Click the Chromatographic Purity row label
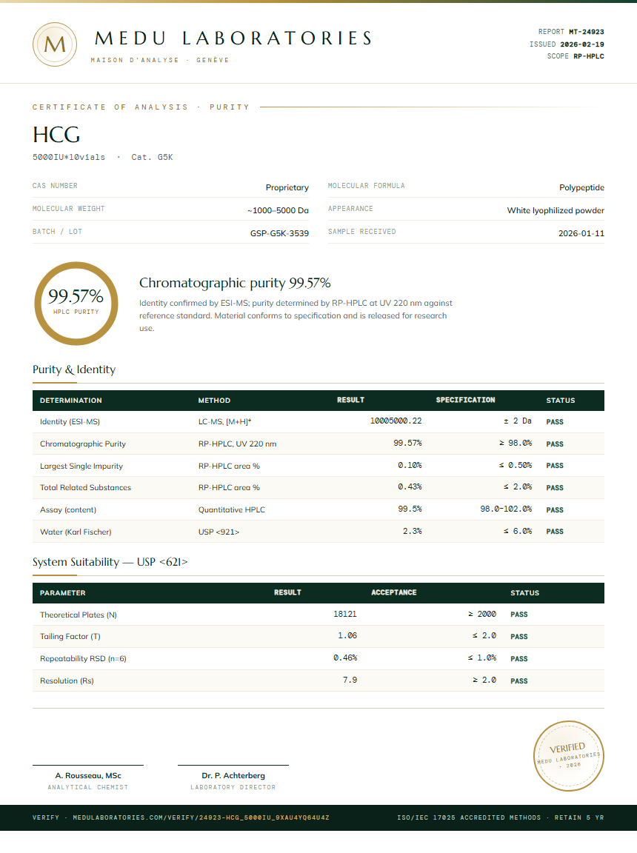 tap(83, 444)
